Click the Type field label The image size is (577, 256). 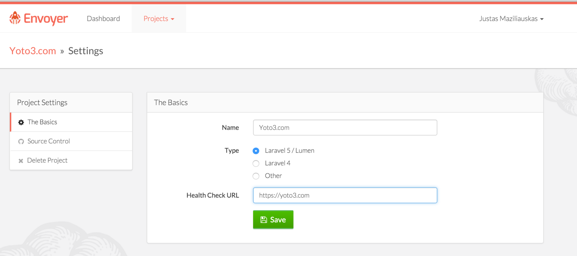(232, 151)
